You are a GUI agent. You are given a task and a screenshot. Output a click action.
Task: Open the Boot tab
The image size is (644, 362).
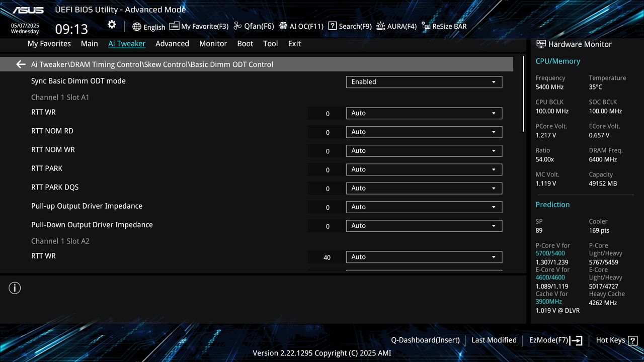245,44
